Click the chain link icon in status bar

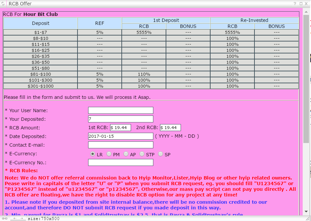[5, 218]
